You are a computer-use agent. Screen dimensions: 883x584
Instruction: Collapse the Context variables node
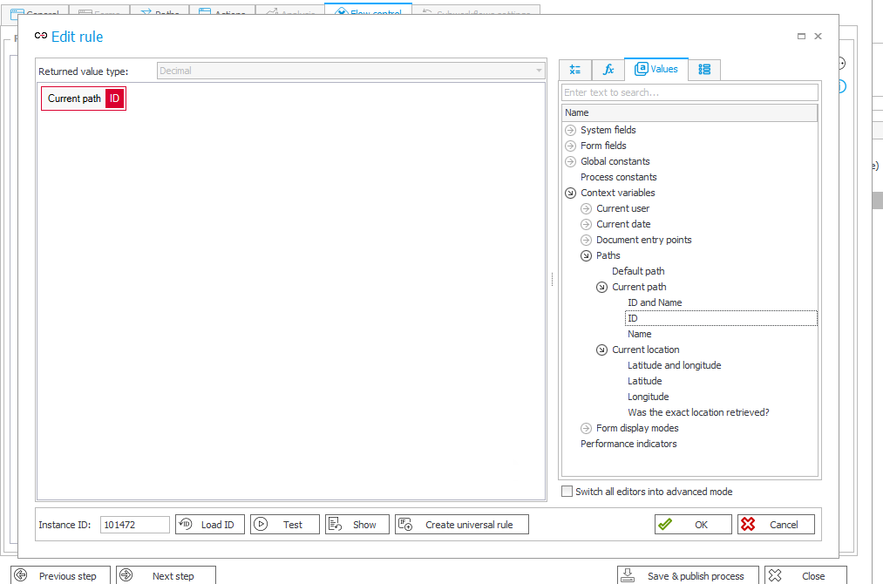(x=570, y=193)
